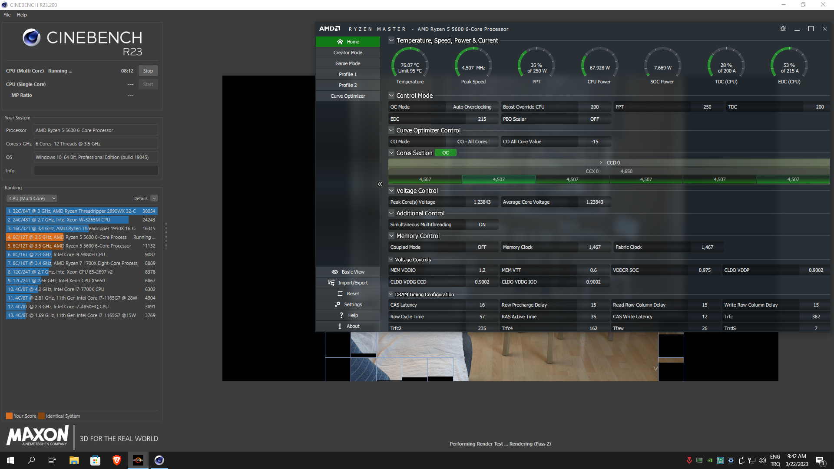The image size is (834, 469).
Task: Click the Import/Export icon
Action: (x=331, y=283)
